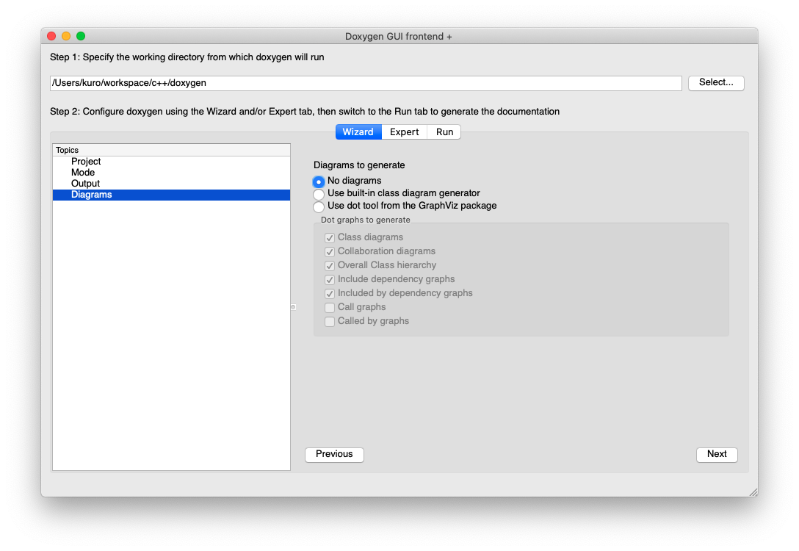799x551 pixels.
Task: Click the Select... directory button
Action: pyautogui.click(x=716, y=82)
